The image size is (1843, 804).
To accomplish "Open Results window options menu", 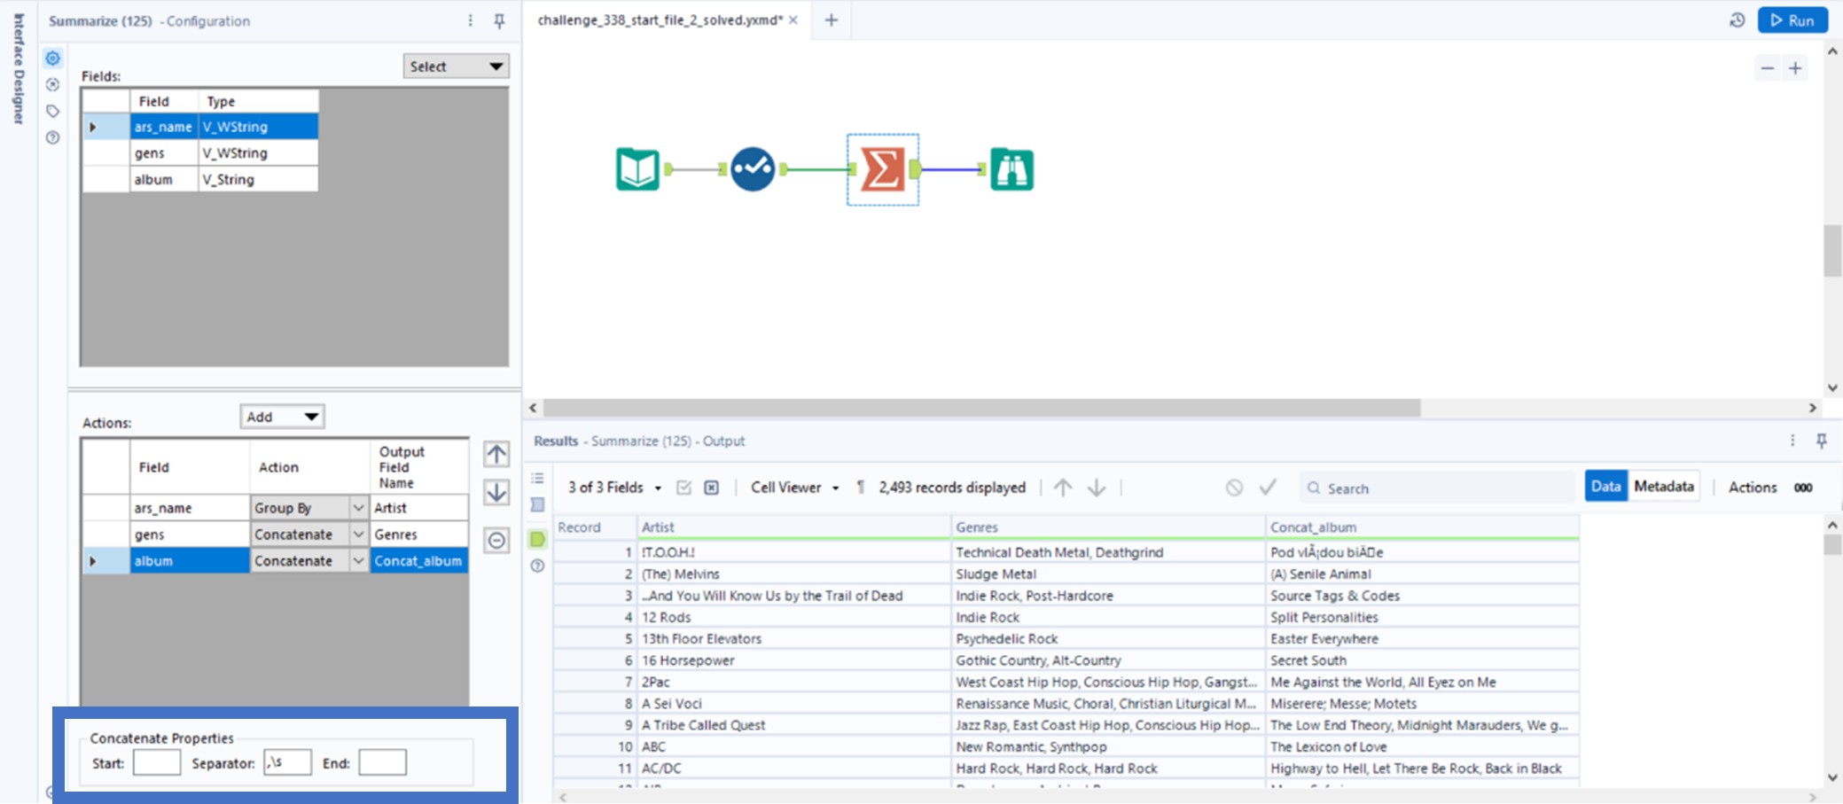I will (x=1792, y=441).
